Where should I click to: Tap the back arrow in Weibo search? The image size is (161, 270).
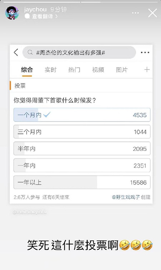click(16, 52)
